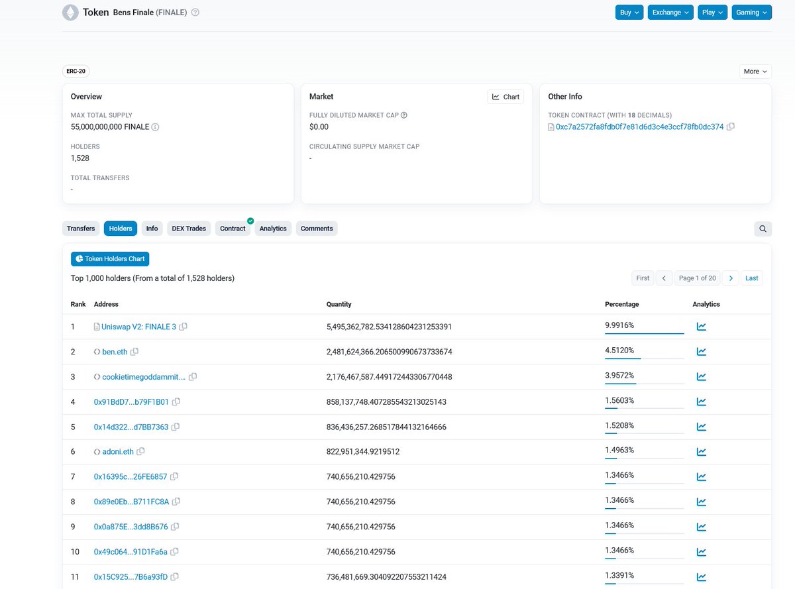Select the Holders tab

coord(121,229)
